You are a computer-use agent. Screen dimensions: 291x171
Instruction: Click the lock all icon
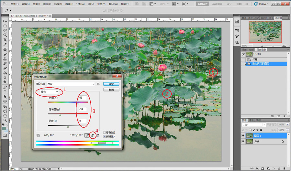click(x=261, y=130)
